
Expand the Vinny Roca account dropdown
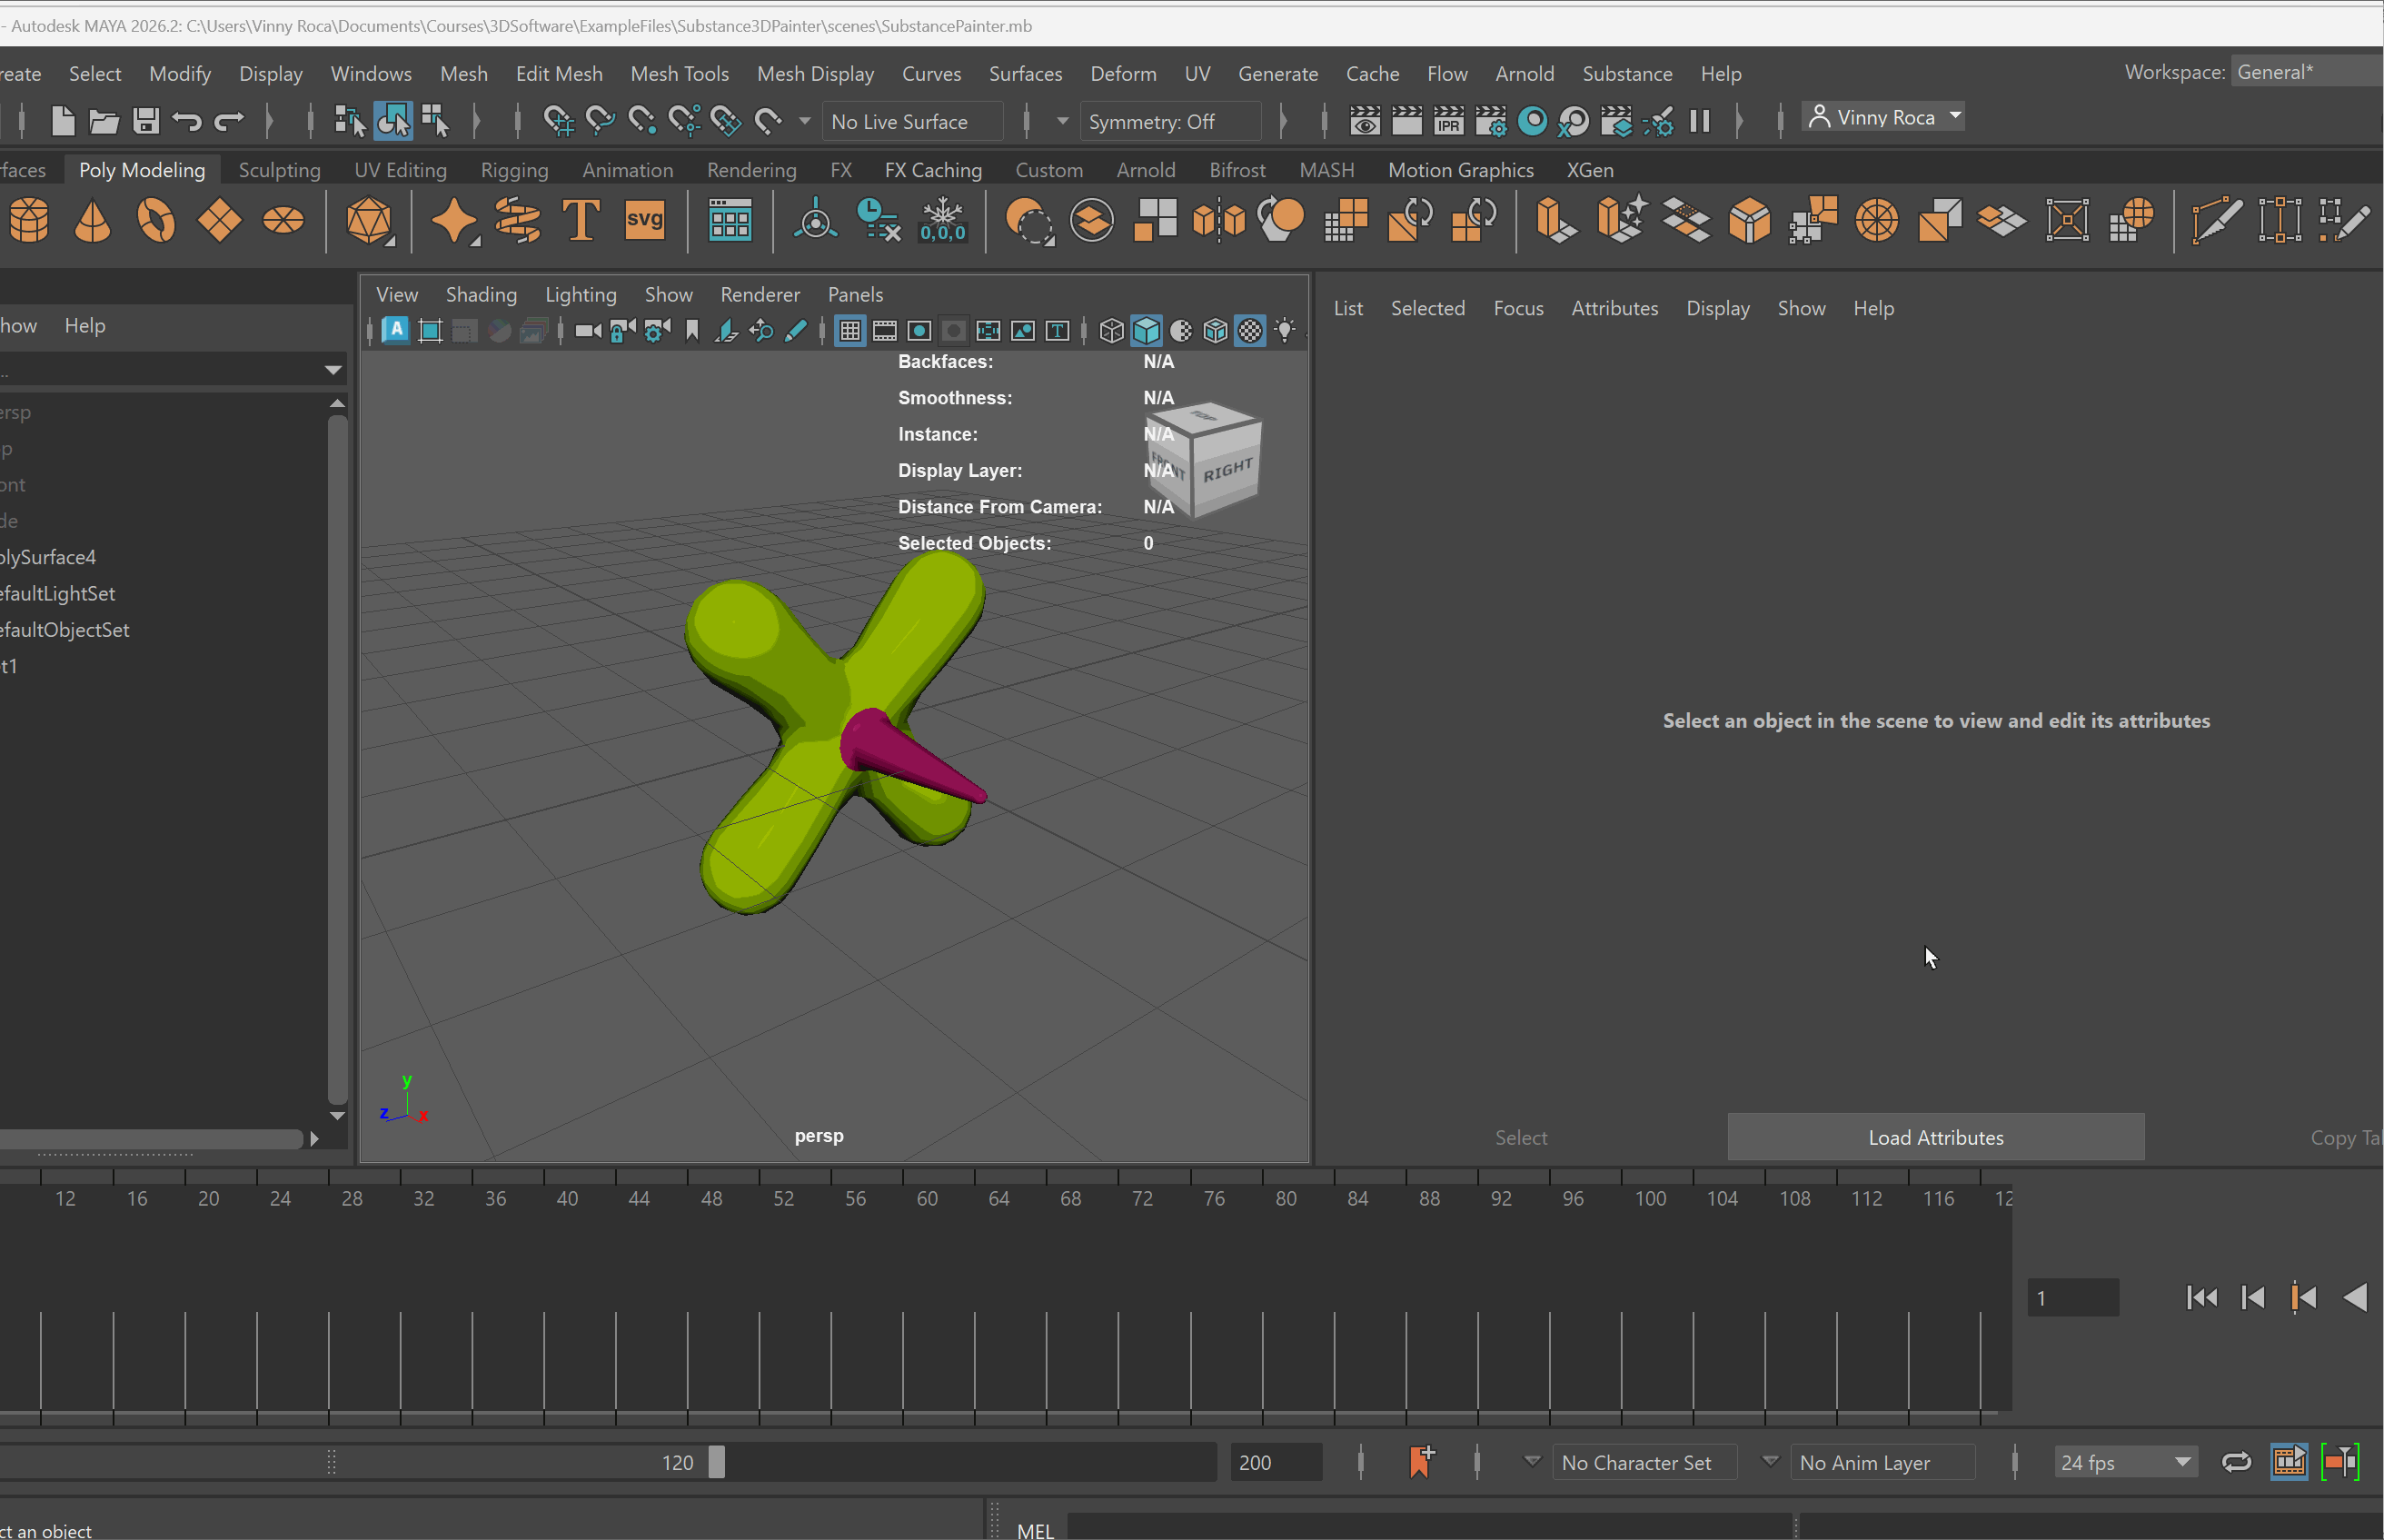pyautogui.click(x=1955, y=117)
